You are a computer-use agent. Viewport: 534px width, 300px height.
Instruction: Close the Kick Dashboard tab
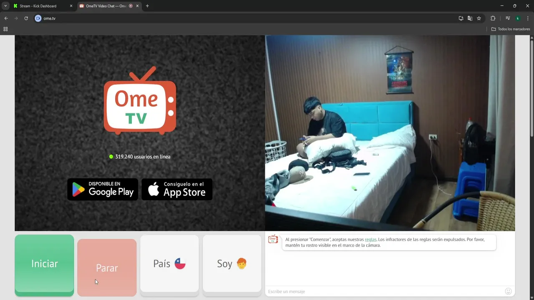[71, 6]
